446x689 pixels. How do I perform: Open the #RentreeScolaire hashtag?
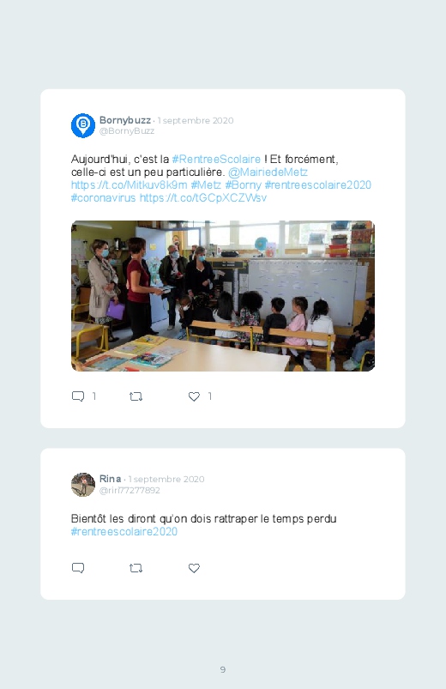click(216, 159)
